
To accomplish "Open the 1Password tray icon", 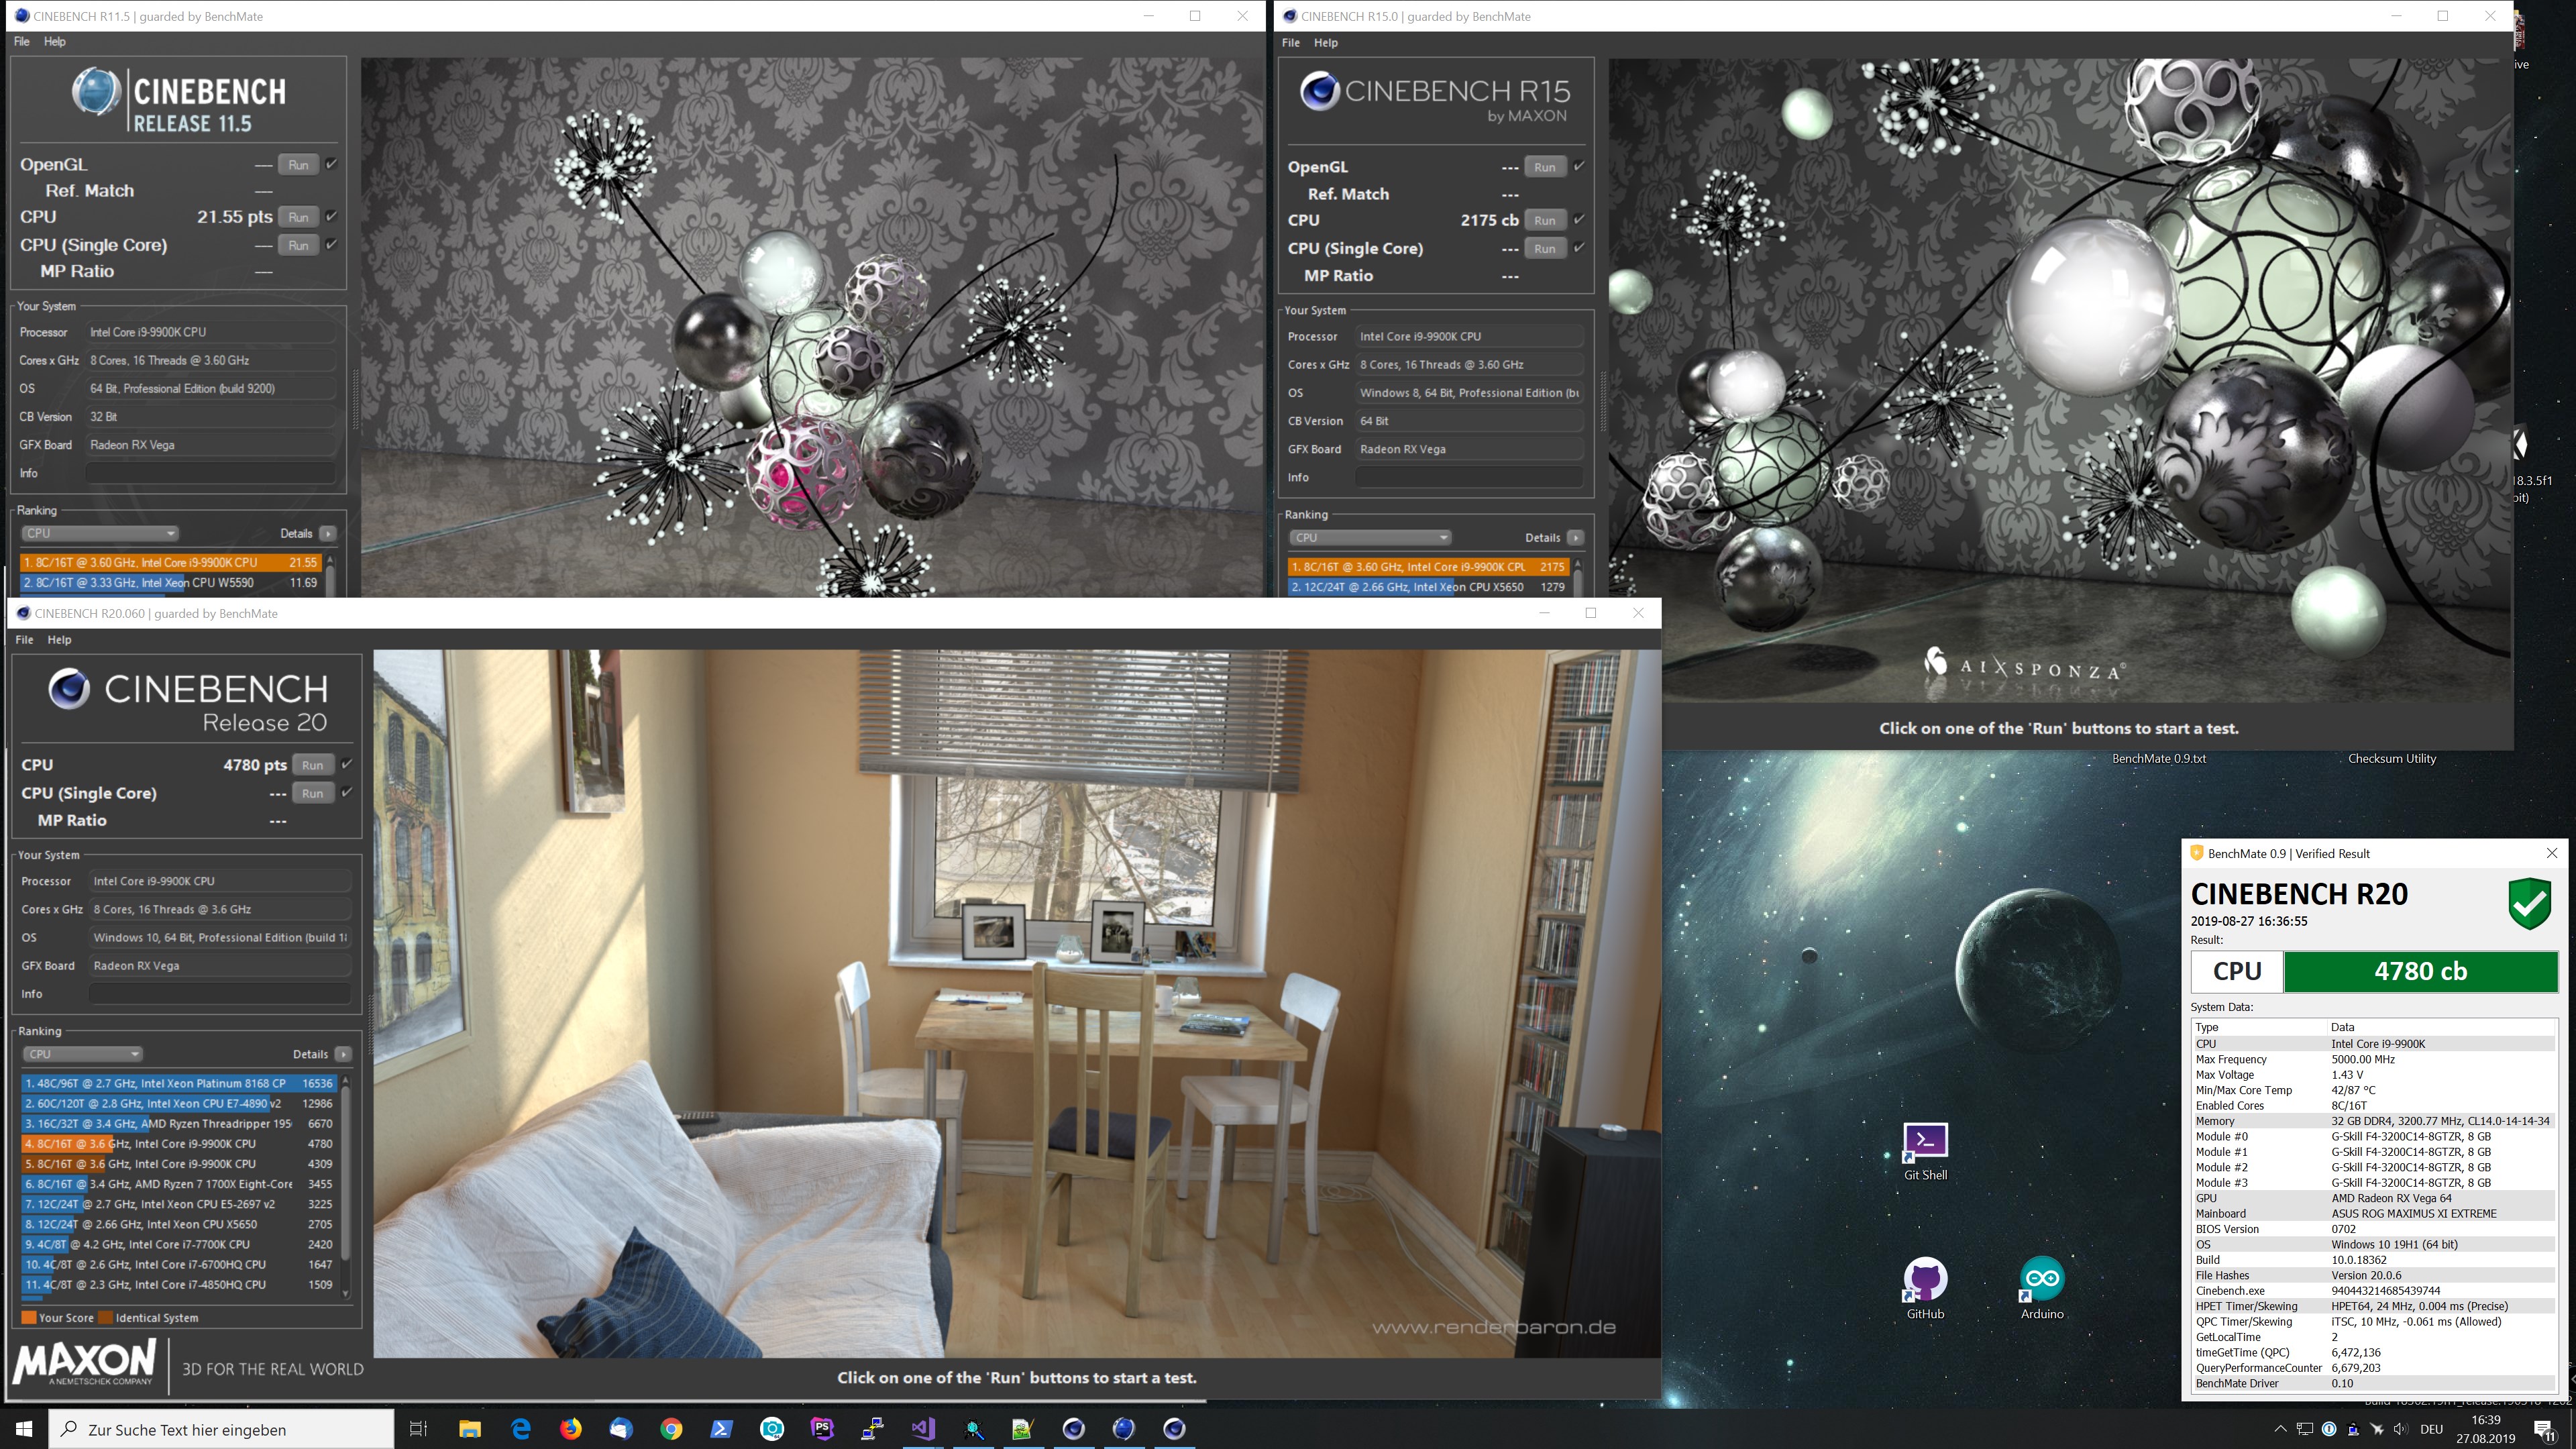I will point(2329,1429).
